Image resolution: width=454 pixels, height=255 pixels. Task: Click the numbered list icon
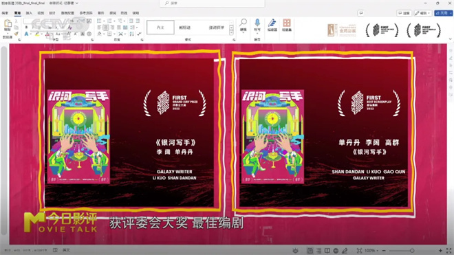pos(109,21)
